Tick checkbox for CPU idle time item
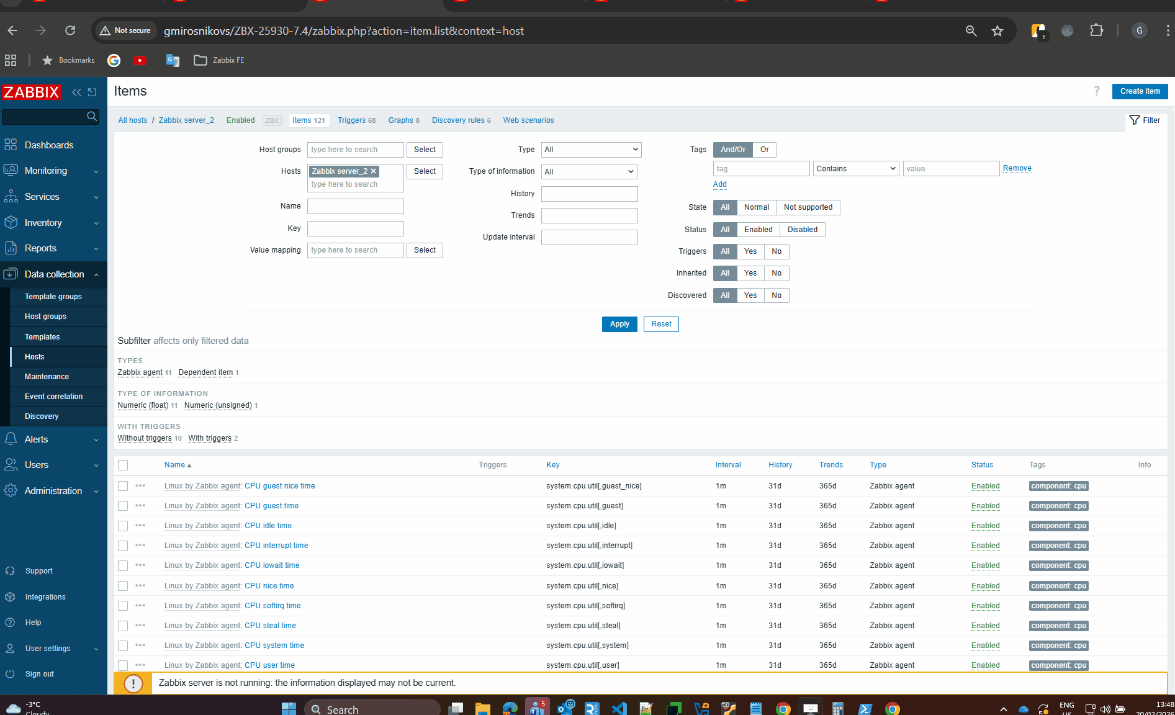 (123, 526)
